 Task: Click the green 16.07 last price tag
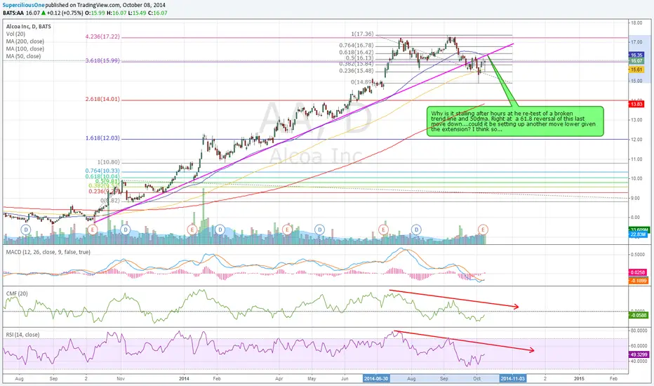pyautogui.click(x=636, y=61)
